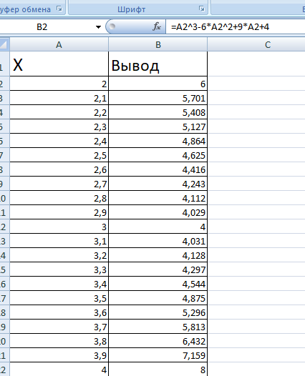Click column A cell with 2,8
The width and height of the screenshot is (305, 376).
click(x=59, y=198)
